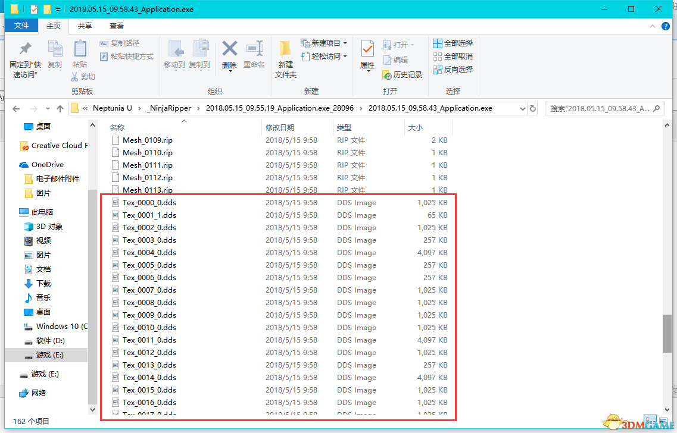Click the 新建文件夹 (New folder) icon
The height and width of the screenshot is (433, 677).
(x=285, y=49)
